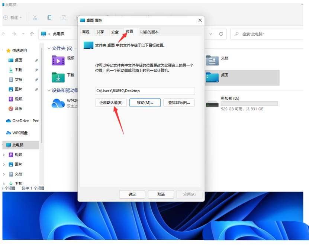This screenshot has width=309, height=245.
Task: Open 桌面 under Quick access
Action: pyautogui.click(x=18, y=60)
